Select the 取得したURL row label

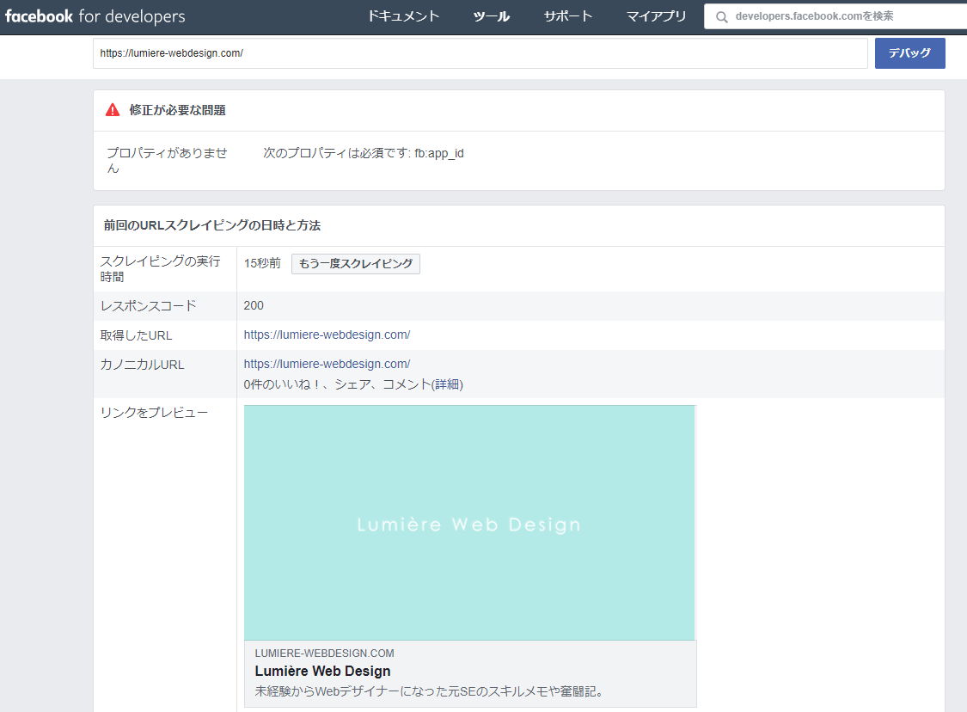click(137, 335)
